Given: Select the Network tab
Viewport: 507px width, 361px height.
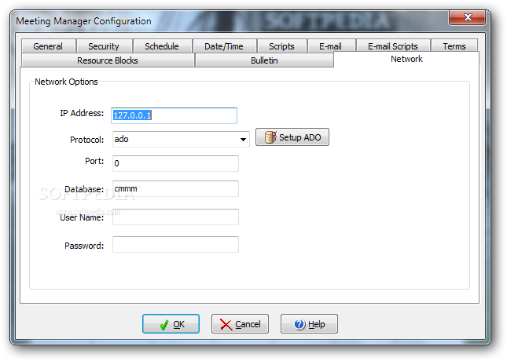Looking at the screenshot, I should pyautogui.click(x=406, y=59).
